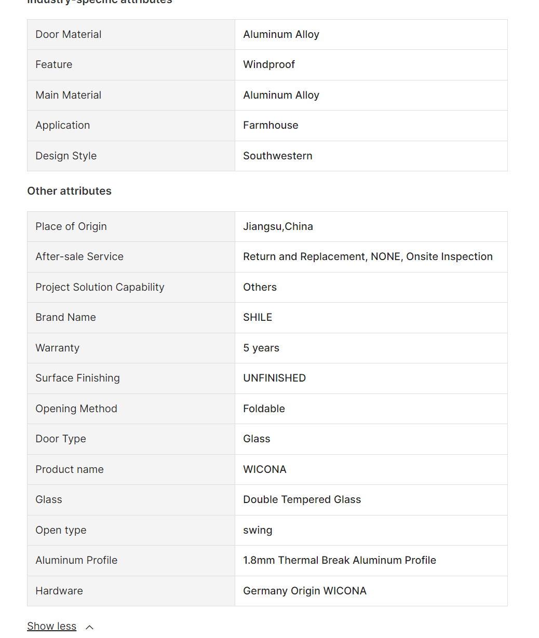539x638 pixels.
Task: Click the Other attributes heading
Action: pyautogui.click(x=69, y=191)
